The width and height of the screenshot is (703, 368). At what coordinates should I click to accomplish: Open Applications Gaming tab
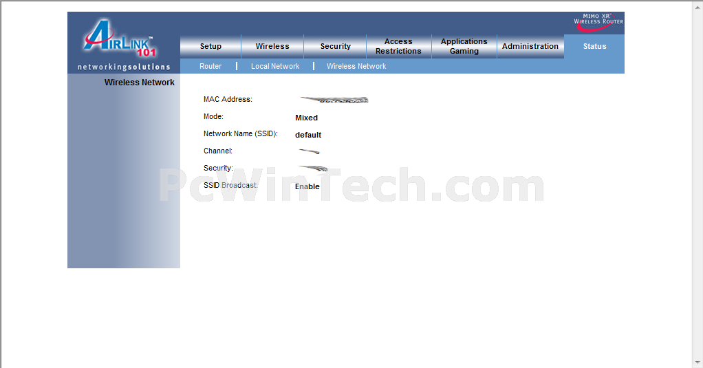pyautogui.click(x=464, y=46)
